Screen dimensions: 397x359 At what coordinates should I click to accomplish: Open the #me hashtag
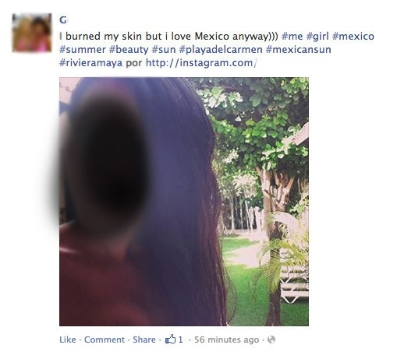click(x=292, y=36)
